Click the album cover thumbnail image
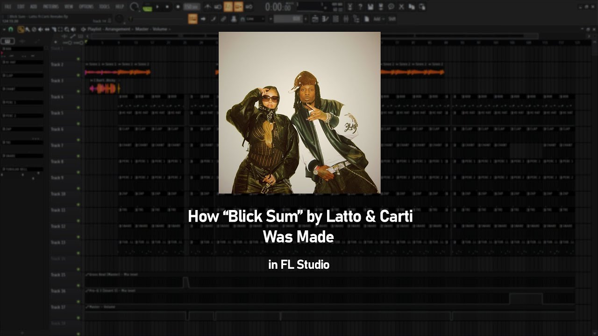This screenshot has width=598, height=336. 299,112
